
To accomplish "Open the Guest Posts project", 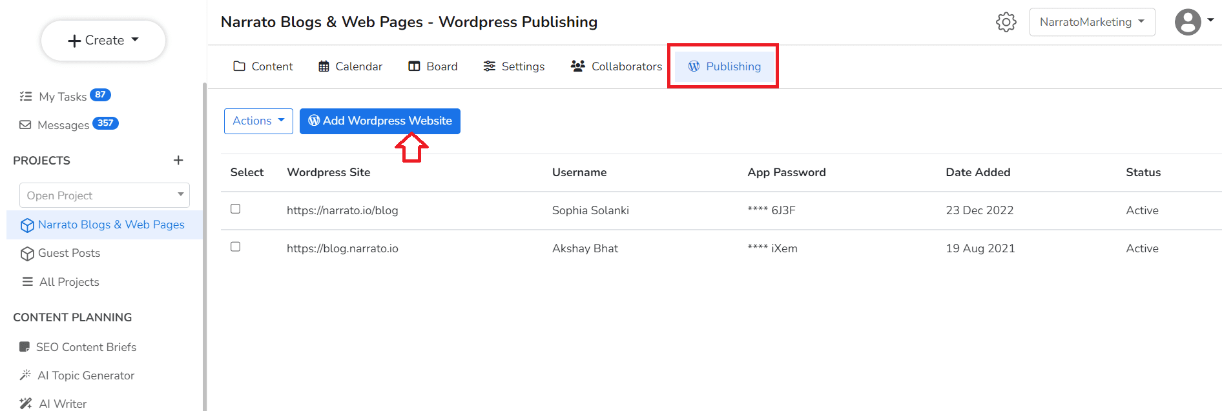I will [69, 253].
